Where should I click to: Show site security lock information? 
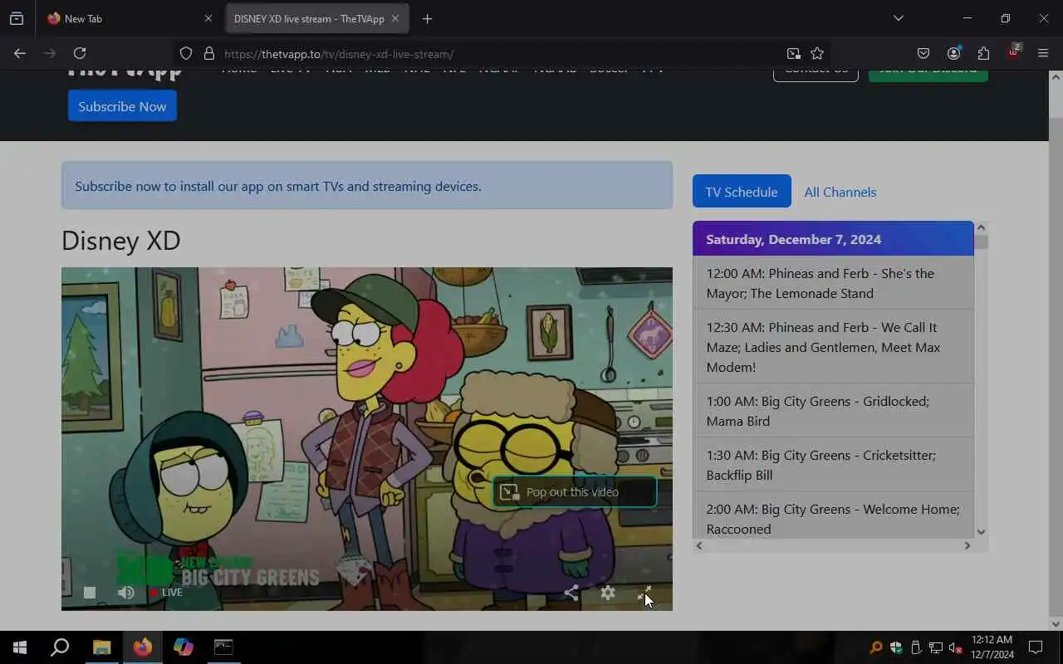[208, 53]
